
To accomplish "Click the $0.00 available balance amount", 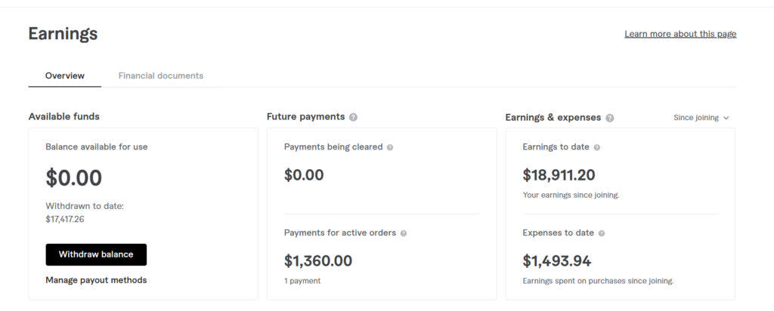I will point(74,178).
